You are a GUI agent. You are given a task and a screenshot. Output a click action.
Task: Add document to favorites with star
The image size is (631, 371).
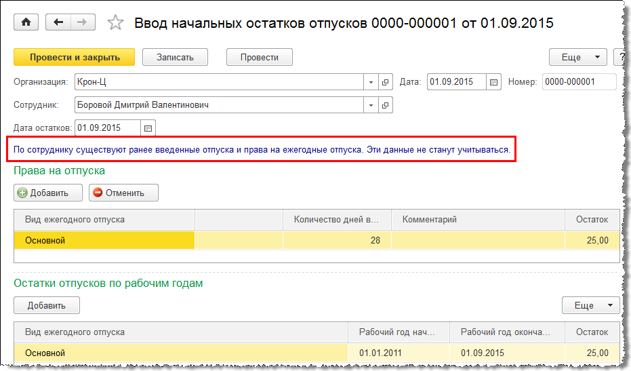tap(115, 22)
